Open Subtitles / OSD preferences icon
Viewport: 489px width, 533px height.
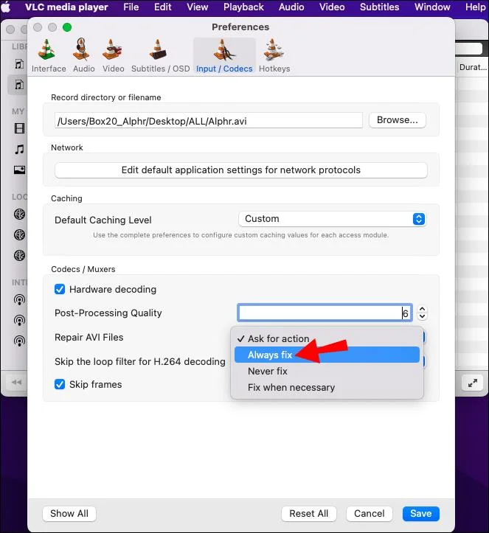(158, 49)
